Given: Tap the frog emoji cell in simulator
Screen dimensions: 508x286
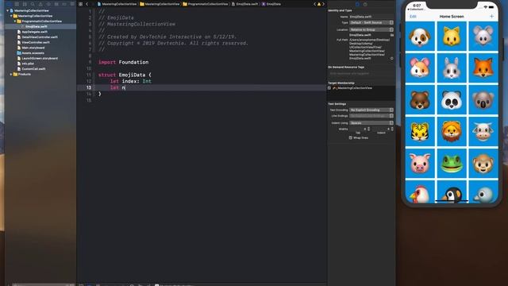Looking at the screenshot, I should [x=452, y=163].
